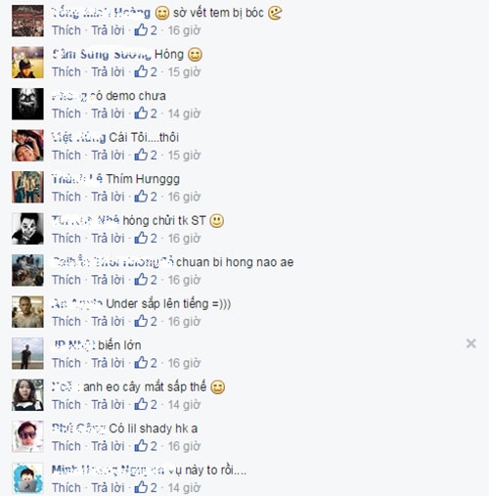Click thumbs-up count under 'có demo chưa' comment

(154, 113)
